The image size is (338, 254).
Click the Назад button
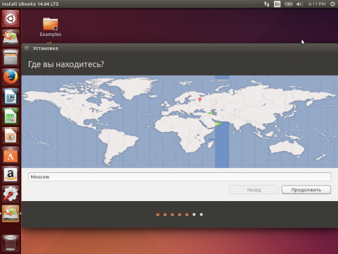254,190
